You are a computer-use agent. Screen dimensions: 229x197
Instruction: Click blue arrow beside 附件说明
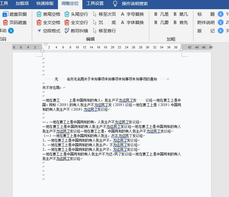220,22
